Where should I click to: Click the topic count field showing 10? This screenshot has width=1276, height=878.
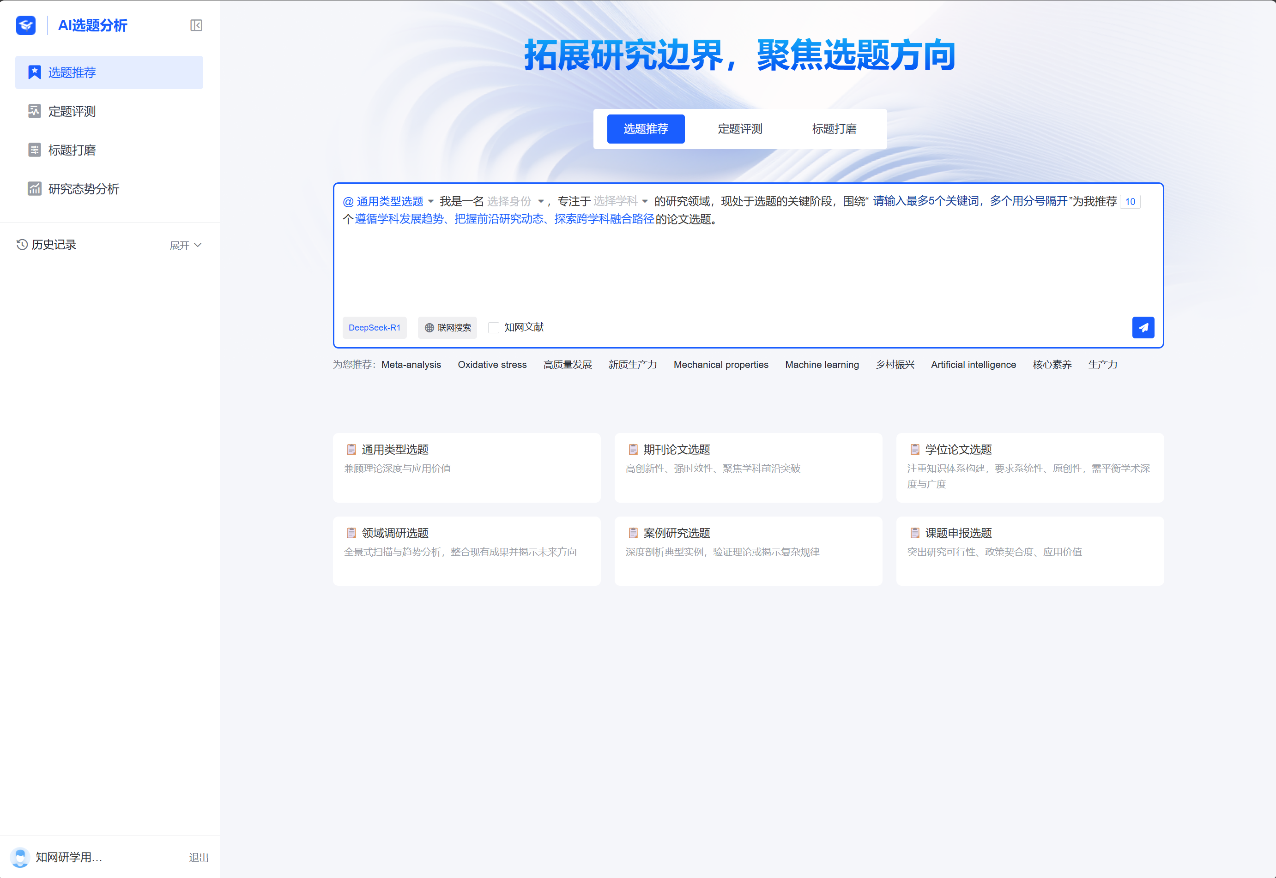[x=1130, y=201]
